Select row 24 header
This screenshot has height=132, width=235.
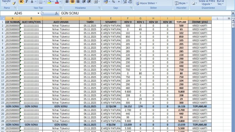(x=3, y=106)
